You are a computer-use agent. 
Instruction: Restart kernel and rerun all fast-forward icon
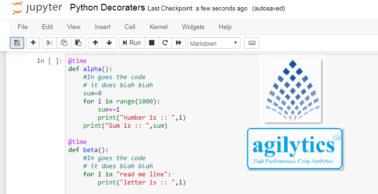pos(179,43)
